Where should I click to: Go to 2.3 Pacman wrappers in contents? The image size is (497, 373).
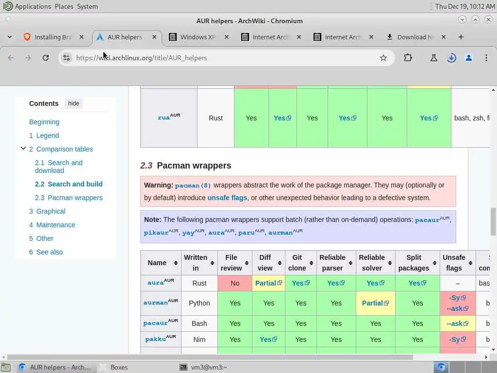tap(69, 198)
